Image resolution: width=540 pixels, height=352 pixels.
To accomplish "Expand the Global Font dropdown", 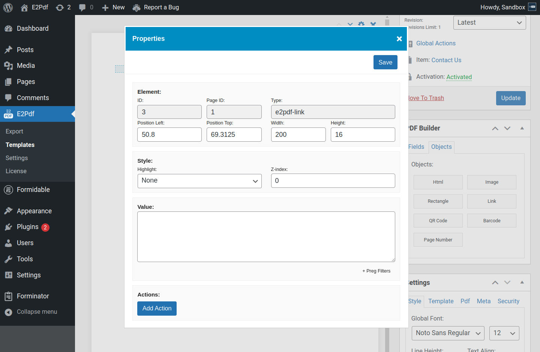I will [448, 333].
